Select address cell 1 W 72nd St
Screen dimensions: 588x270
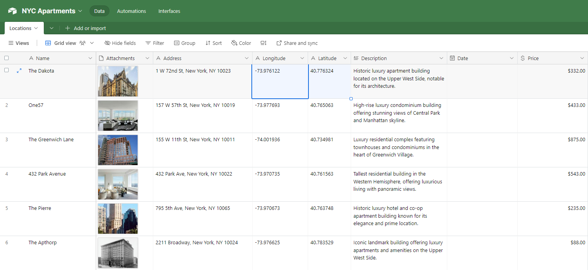click(203, 81)
